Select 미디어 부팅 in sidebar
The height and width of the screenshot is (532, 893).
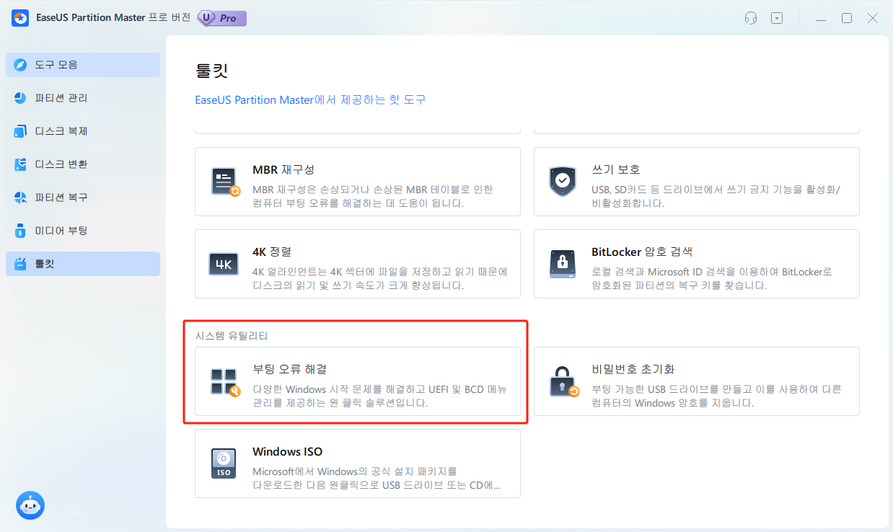[83, 231]
